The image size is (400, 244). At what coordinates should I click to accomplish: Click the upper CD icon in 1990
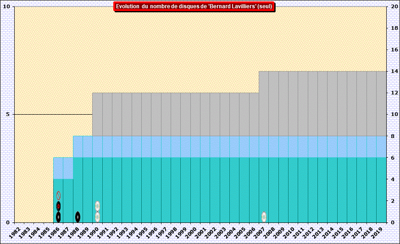tap(97, 206)
